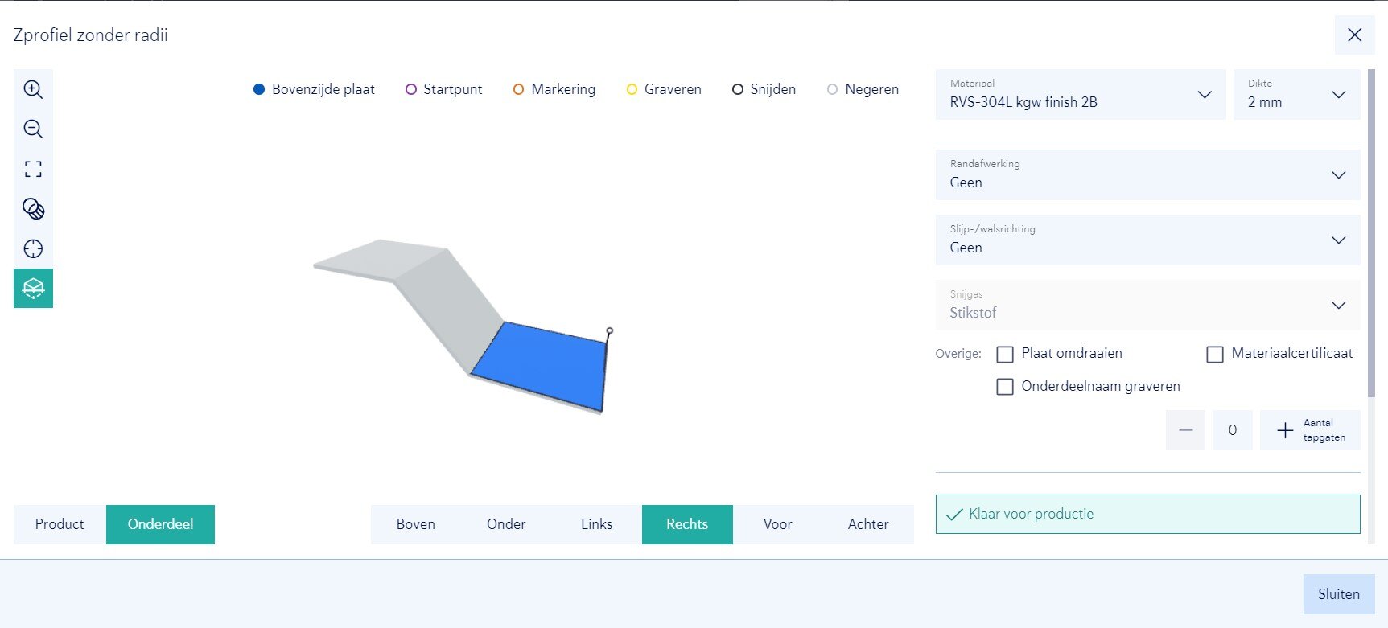Toggle the 3D cube view icon
Image resolution: width=1388 pixels, height=628 pixels.
pos(33,288)
